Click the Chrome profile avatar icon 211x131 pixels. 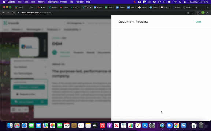[203, 13]
